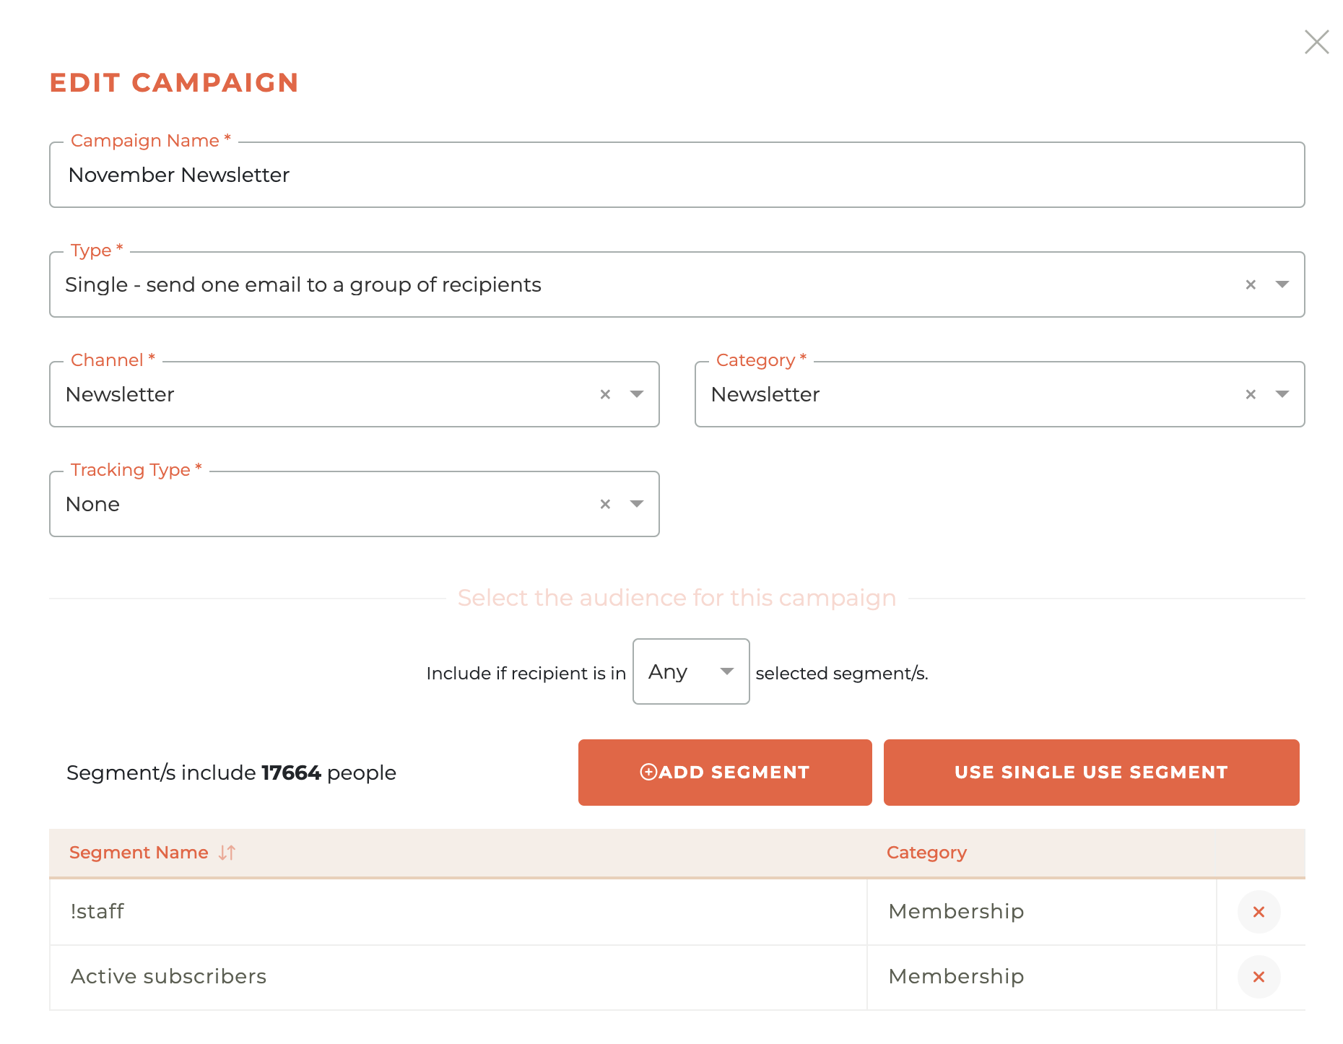
Task: Sort by Segment Name arrows
Action: pyautogui.click(x=227, y=853)
